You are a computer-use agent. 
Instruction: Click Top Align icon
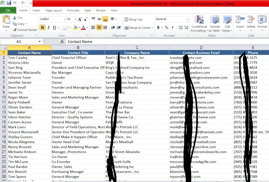pyautogui.click(x=93, y=19)
